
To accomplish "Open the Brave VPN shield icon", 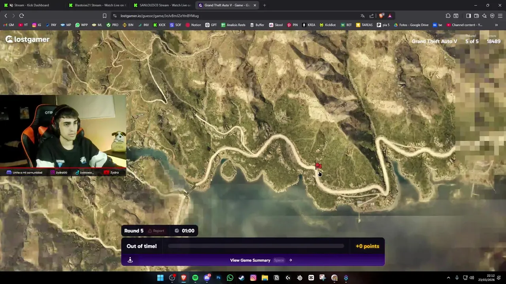I will pos(492,16).
